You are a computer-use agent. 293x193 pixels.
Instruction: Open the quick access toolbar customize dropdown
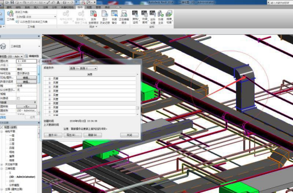(x=95, y=2)
